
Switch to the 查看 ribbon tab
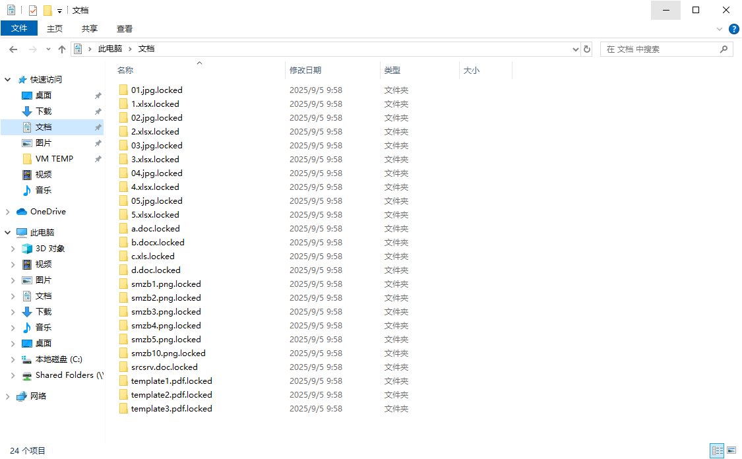(125, 28)
